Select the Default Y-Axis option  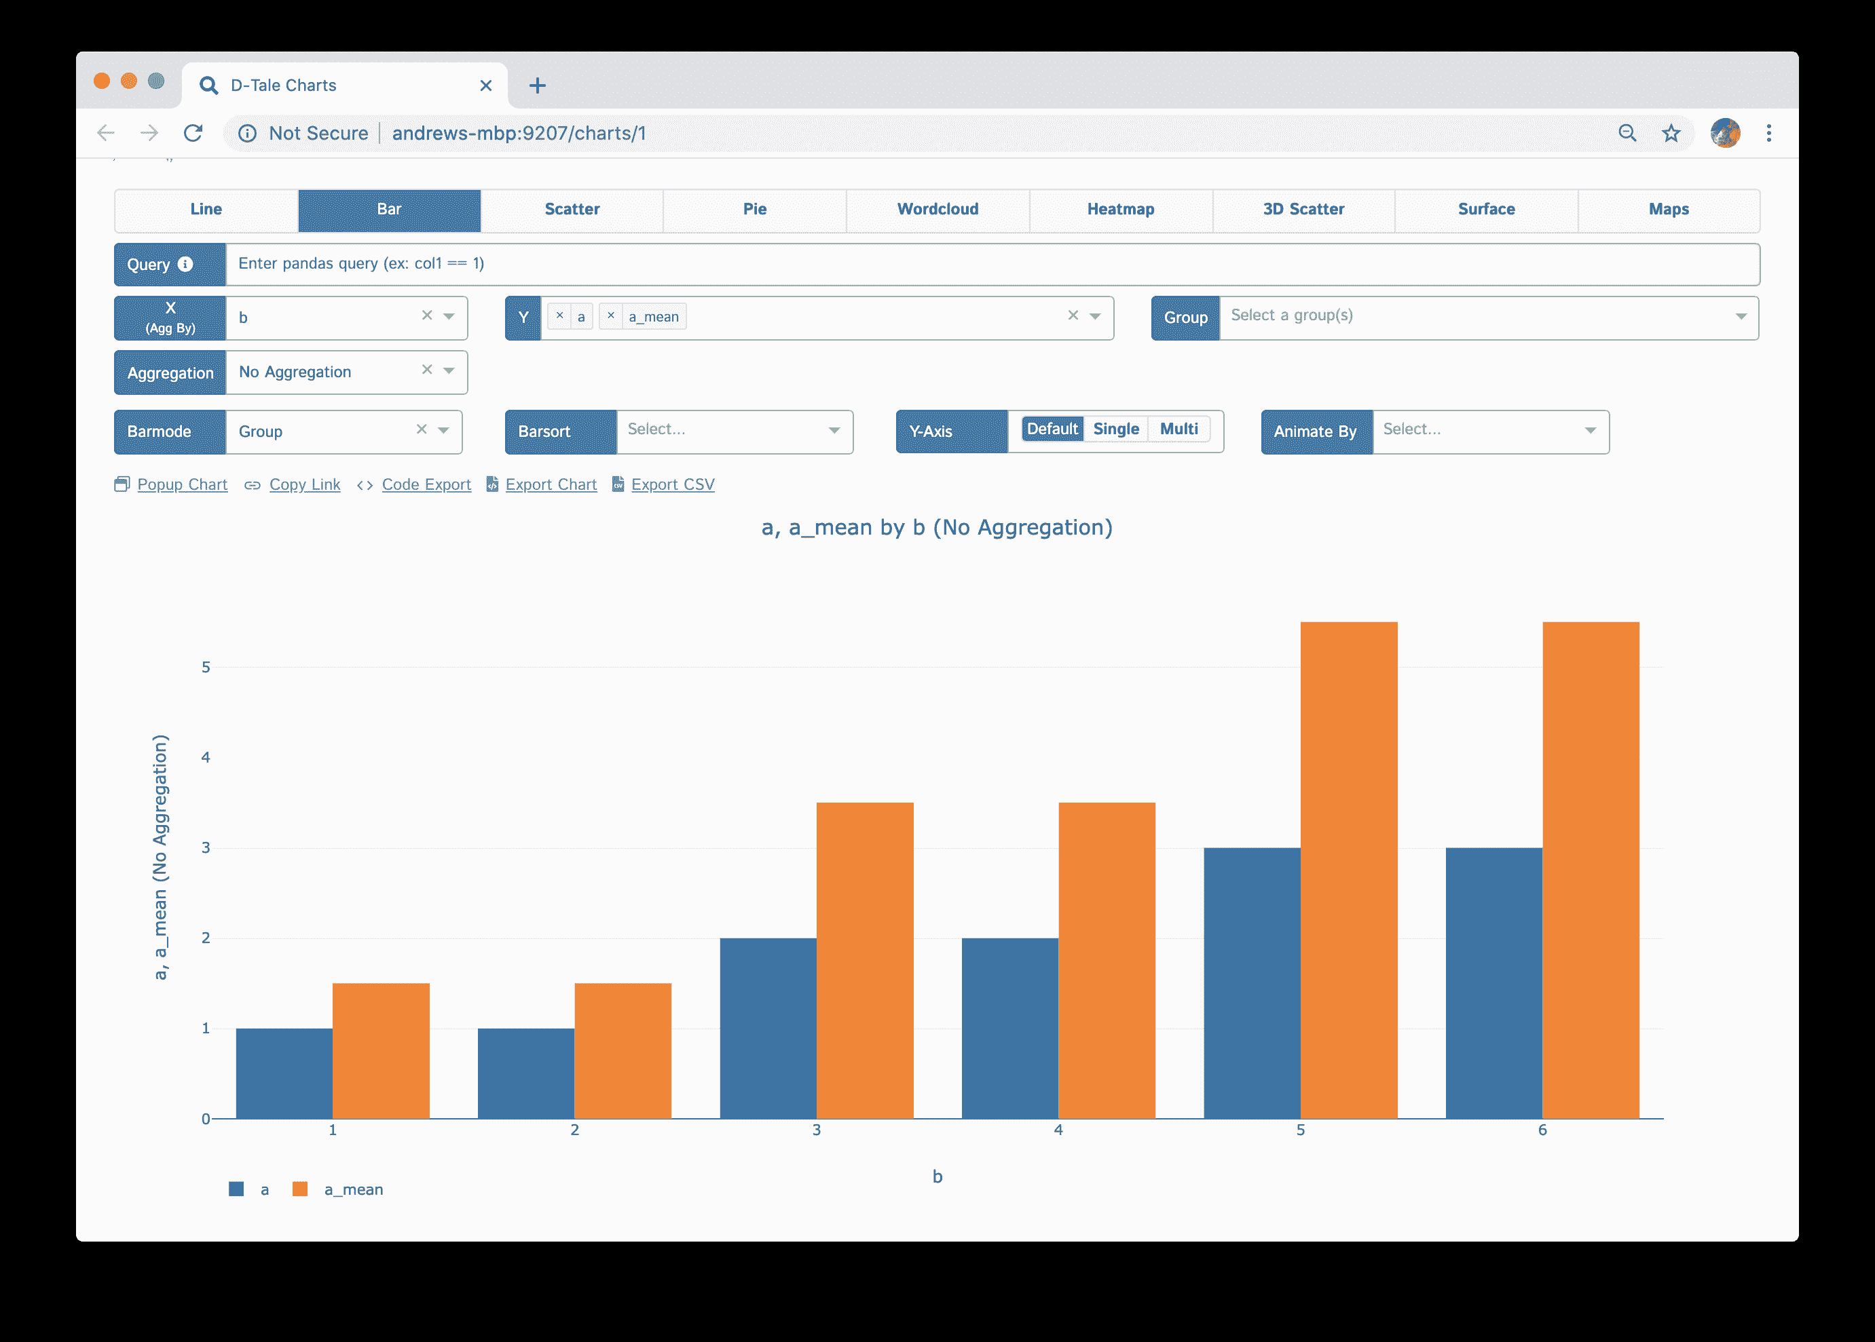coord(1052,429)
